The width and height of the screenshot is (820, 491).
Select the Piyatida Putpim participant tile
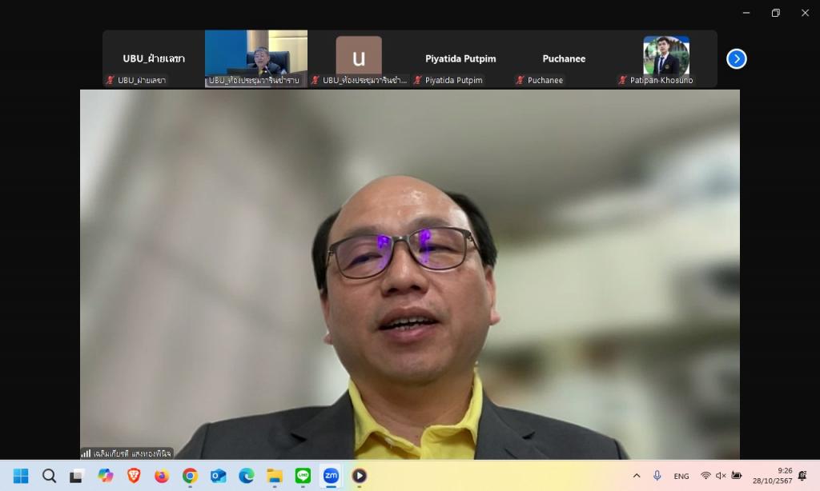pos(460,58)
